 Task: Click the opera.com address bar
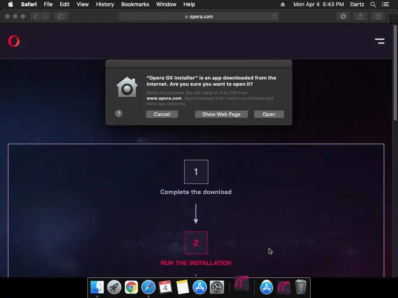click(199, 16)
